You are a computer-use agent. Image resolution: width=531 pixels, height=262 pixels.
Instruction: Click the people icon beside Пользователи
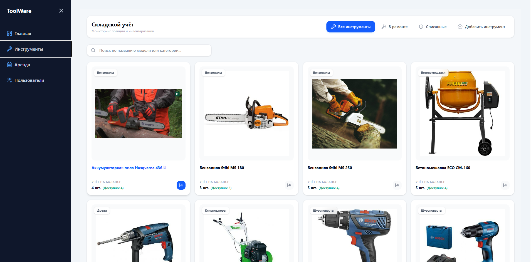[9, 80]
